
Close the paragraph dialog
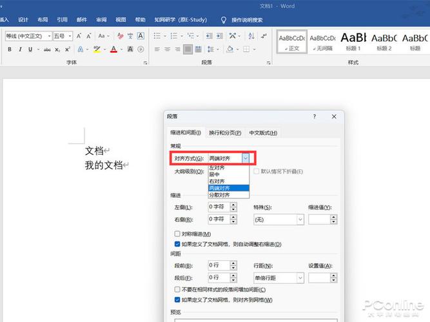pyautogui.click(x=334, y=117)
